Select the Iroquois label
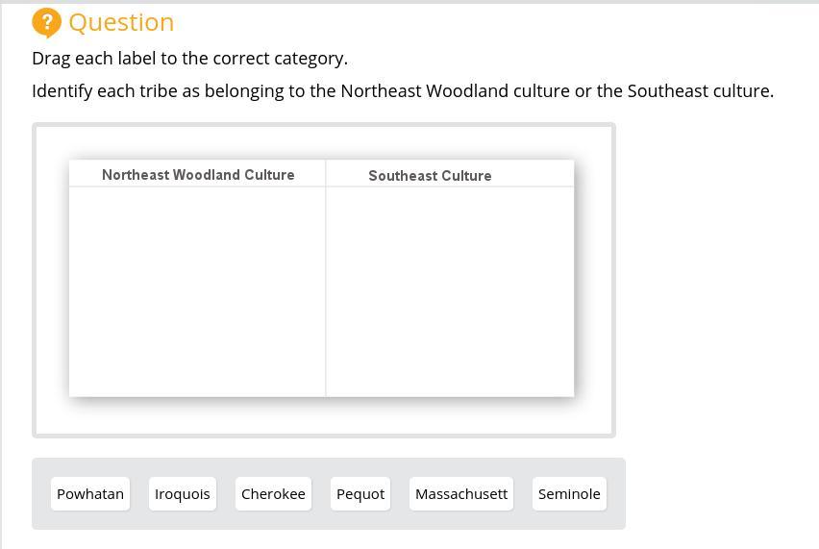 click(x=183, y=494)
